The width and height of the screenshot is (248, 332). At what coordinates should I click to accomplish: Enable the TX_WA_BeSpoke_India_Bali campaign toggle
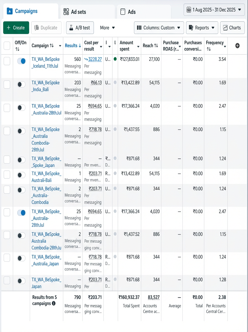pos(21,84)
